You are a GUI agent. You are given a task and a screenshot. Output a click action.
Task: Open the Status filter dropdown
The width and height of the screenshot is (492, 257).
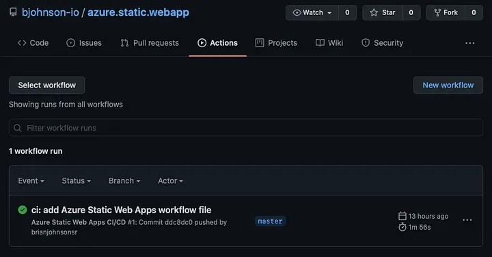[77, 181]
